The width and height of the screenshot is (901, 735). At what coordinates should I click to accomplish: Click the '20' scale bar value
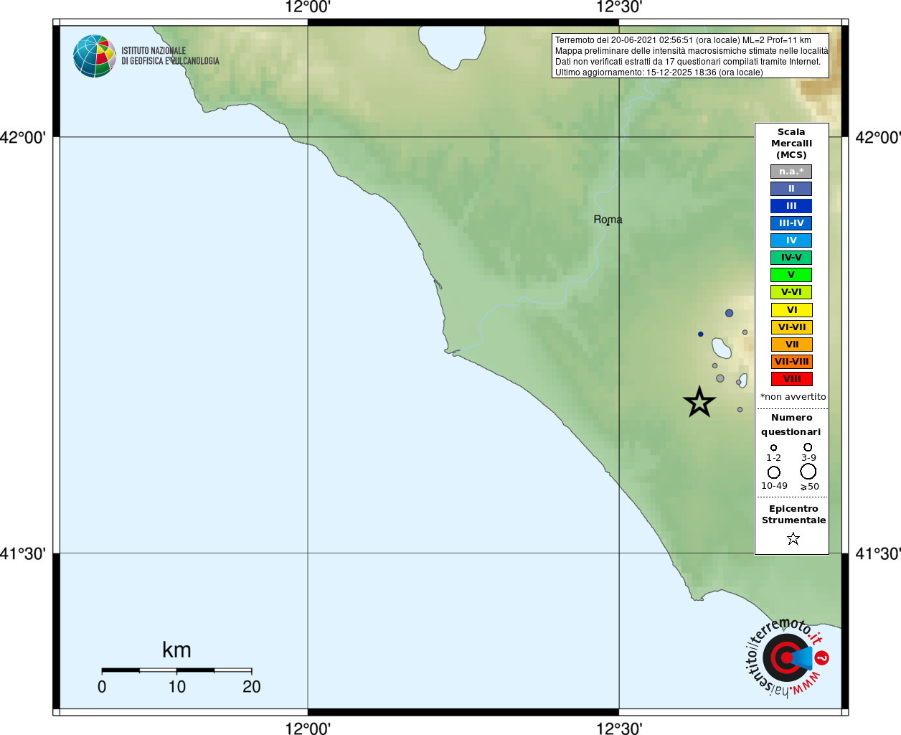(x=251, y=687)
